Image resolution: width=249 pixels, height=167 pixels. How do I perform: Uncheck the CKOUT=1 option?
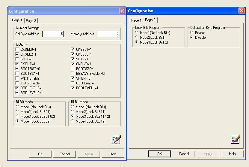click(18, 64)
